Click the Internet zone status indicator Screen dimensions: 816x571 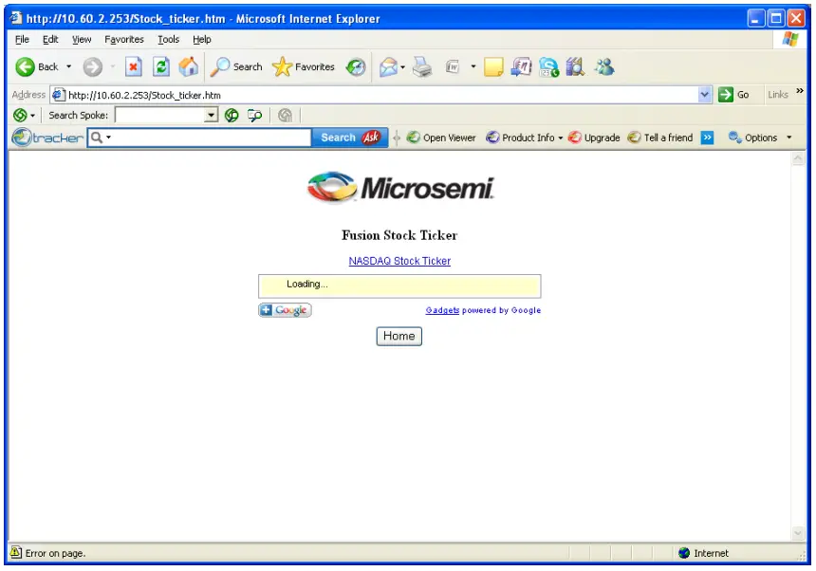704,553
